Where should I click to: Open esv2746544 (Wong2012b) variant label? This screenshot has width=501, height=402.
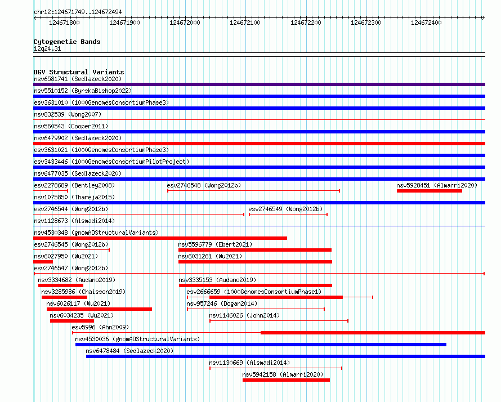tap(71, 209)
